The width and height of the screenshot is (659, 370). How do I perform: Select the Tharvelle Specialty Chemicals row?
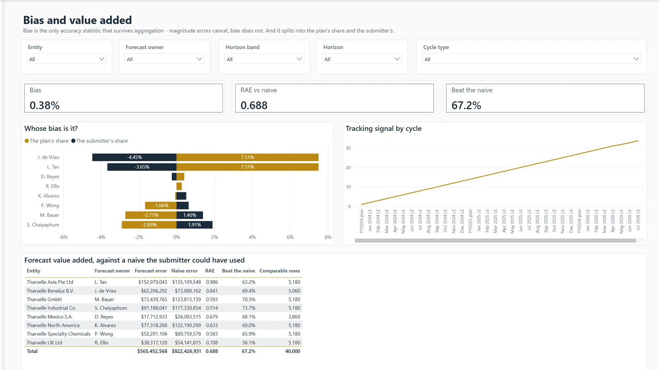click(164, 334)
